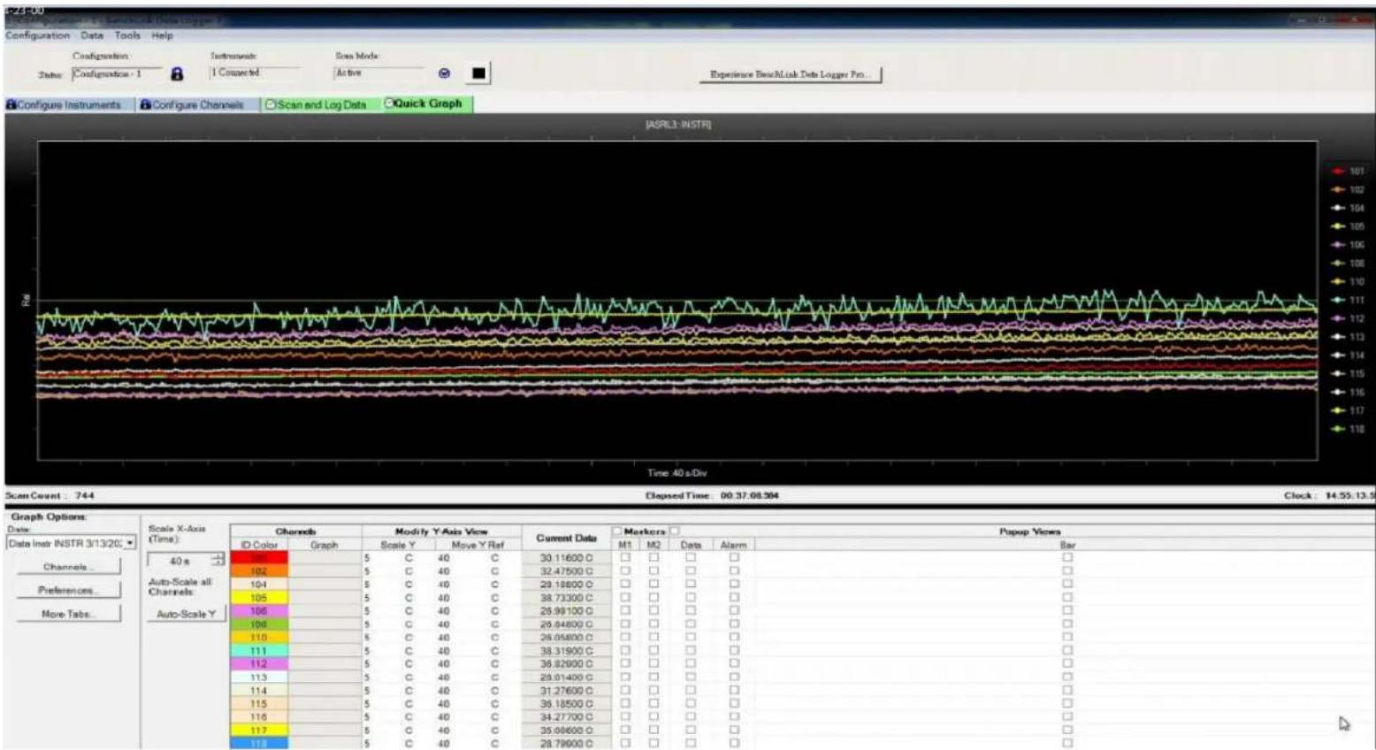Image resolution: width=1376 pixels, height=750 pixels.
Task: Click the green 108 color swatch
Action: click(259, 624)
